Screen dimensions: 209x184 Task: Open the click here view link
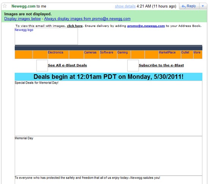(74, 26)
